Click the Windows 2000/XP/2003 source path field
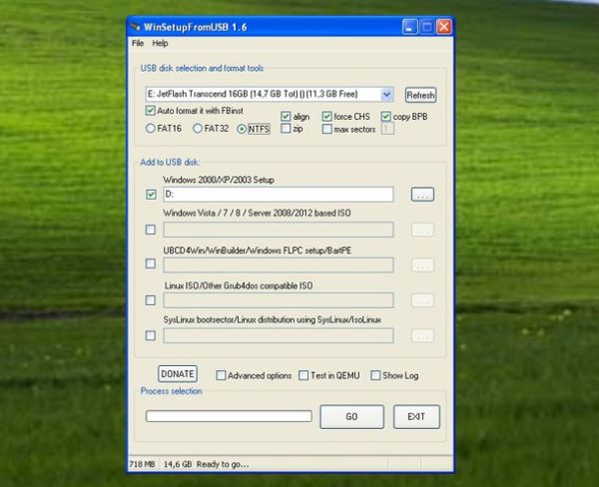The width and height of the screenshot is (599, 487). pyautogui.click(x=277, y=195)
